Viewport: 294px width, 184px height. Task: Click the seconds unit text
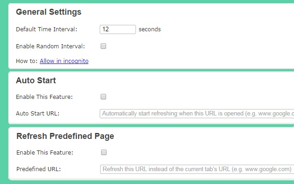[150, 29]
